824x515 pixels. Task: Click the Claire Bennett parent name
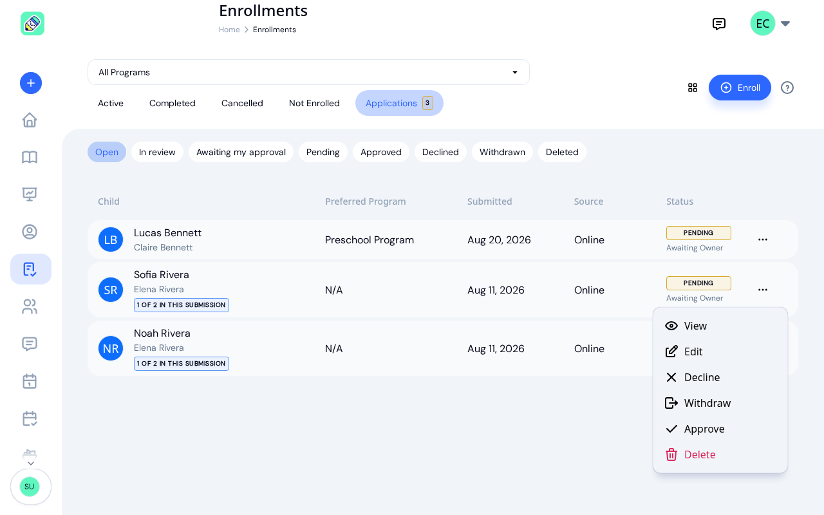tap(164, 248)
